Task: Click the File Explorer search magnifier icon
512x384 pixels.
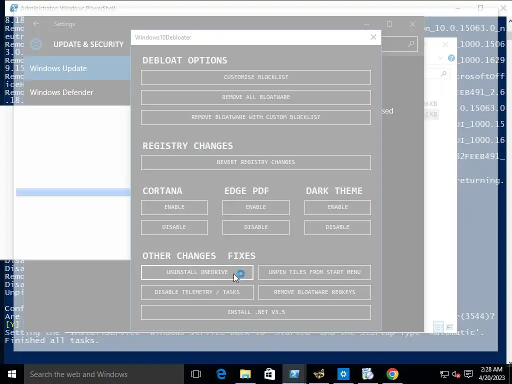Action: pyautogui.click(x=443, y=74)
